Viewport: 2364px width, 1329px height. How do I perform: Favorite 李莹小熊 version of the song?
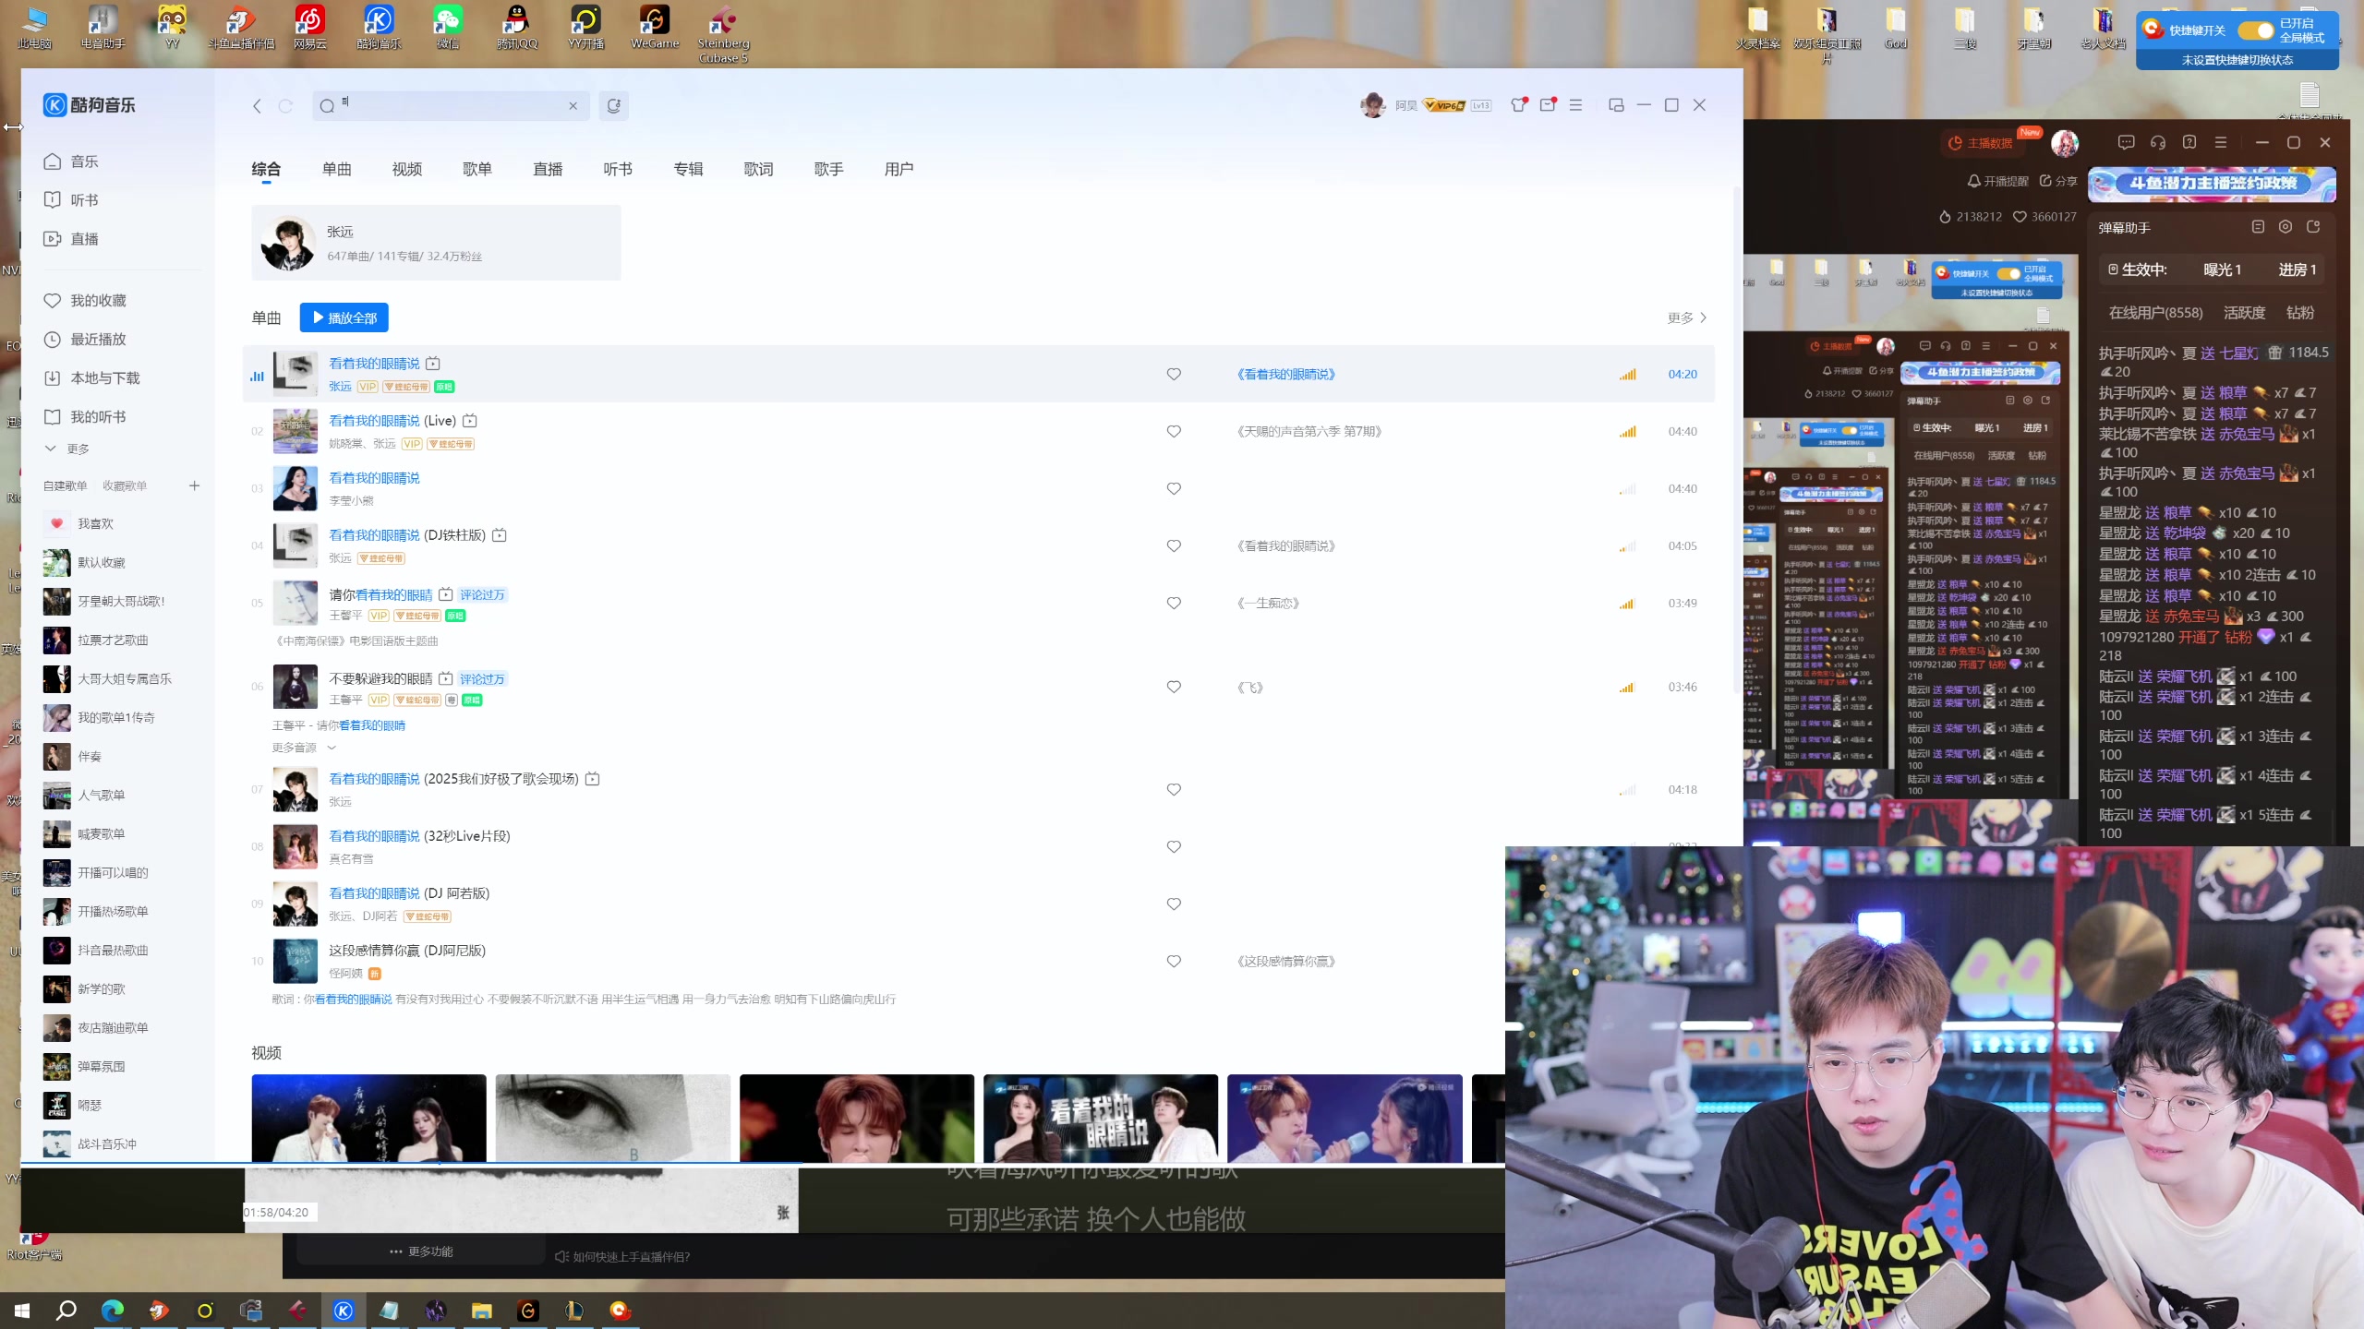click(1174, 488)
